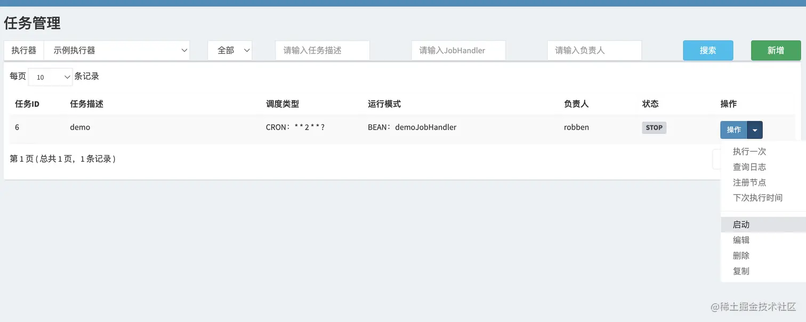Click the 请输入任务描述 input field
806x322 pixels.
pyautogui.click(x=323, y=50)
